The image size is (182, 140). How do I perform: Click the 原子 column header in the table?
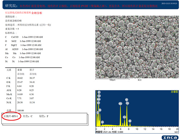pos(32,70)
